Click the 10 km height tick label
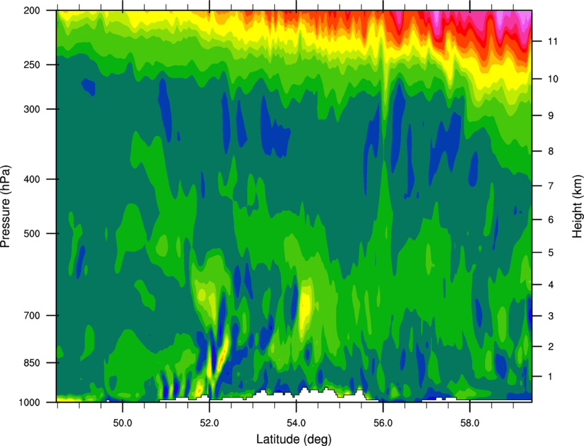584x446 pixels. pyautogui.click(x=552, y=79)
